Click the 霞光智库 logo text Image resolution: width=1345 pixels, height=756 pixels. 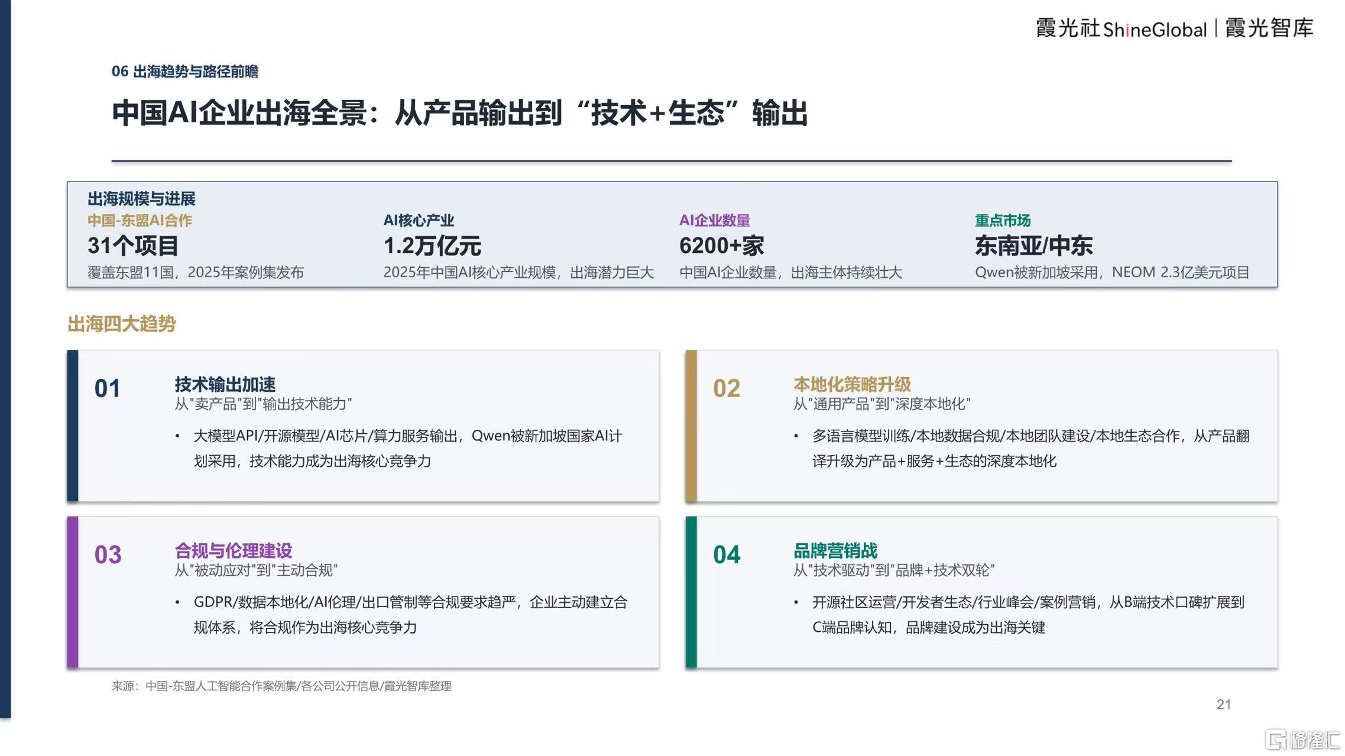(x=1269, y=28)
